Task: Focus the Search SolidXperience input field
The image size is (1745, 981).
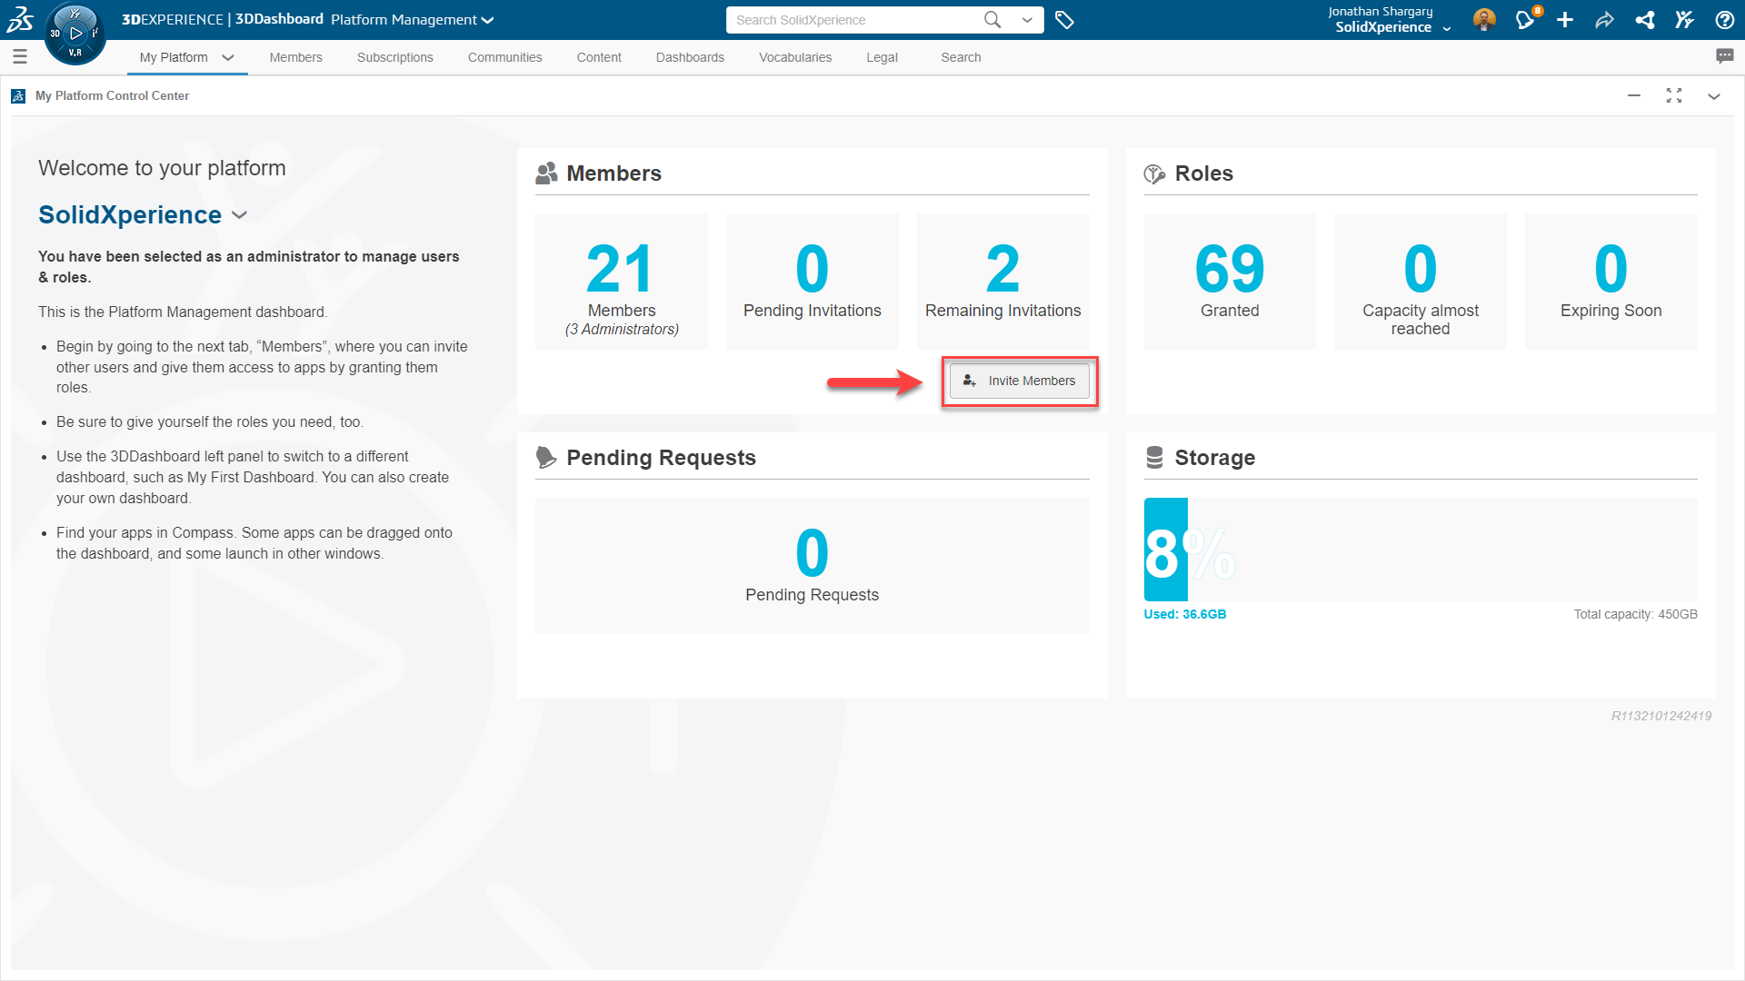Action: tap(854, 20)
